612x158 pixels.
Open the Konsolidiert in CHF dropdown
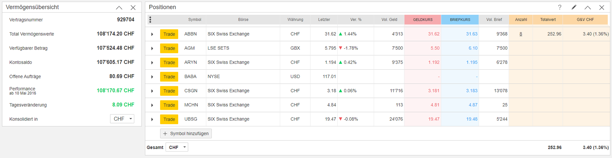coord(122,119)
